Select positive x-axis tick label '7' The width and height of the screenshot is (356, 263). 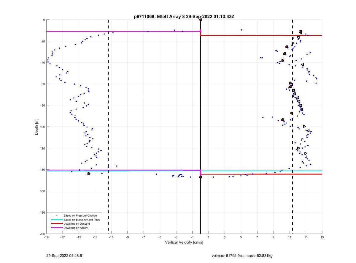257,237
